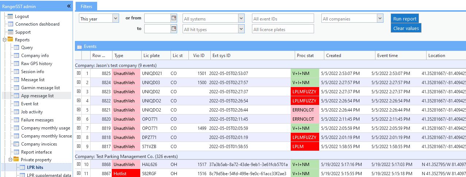
Task: Click the Clear values button
Action: (406, 28)
